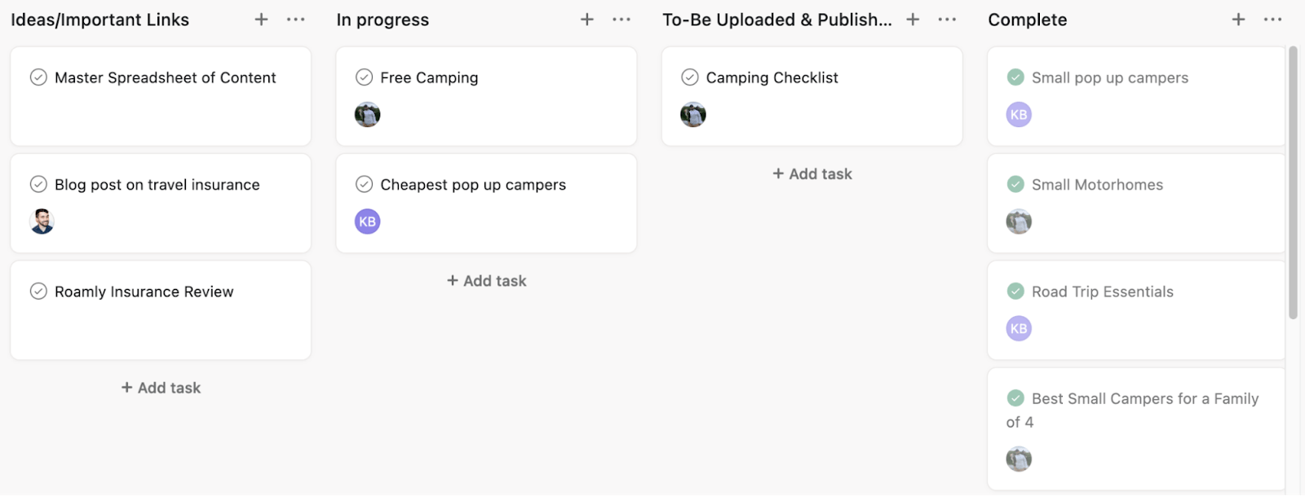Click the KB avatar on Cheapest pop up campers

pyautogui.click(x=367, y=221)
